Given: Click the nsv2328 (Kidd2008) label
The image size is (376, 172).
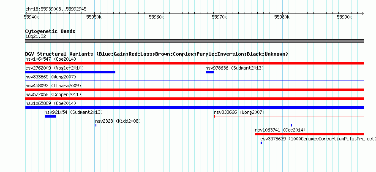Looking at the screenshot, I should 118,121.
